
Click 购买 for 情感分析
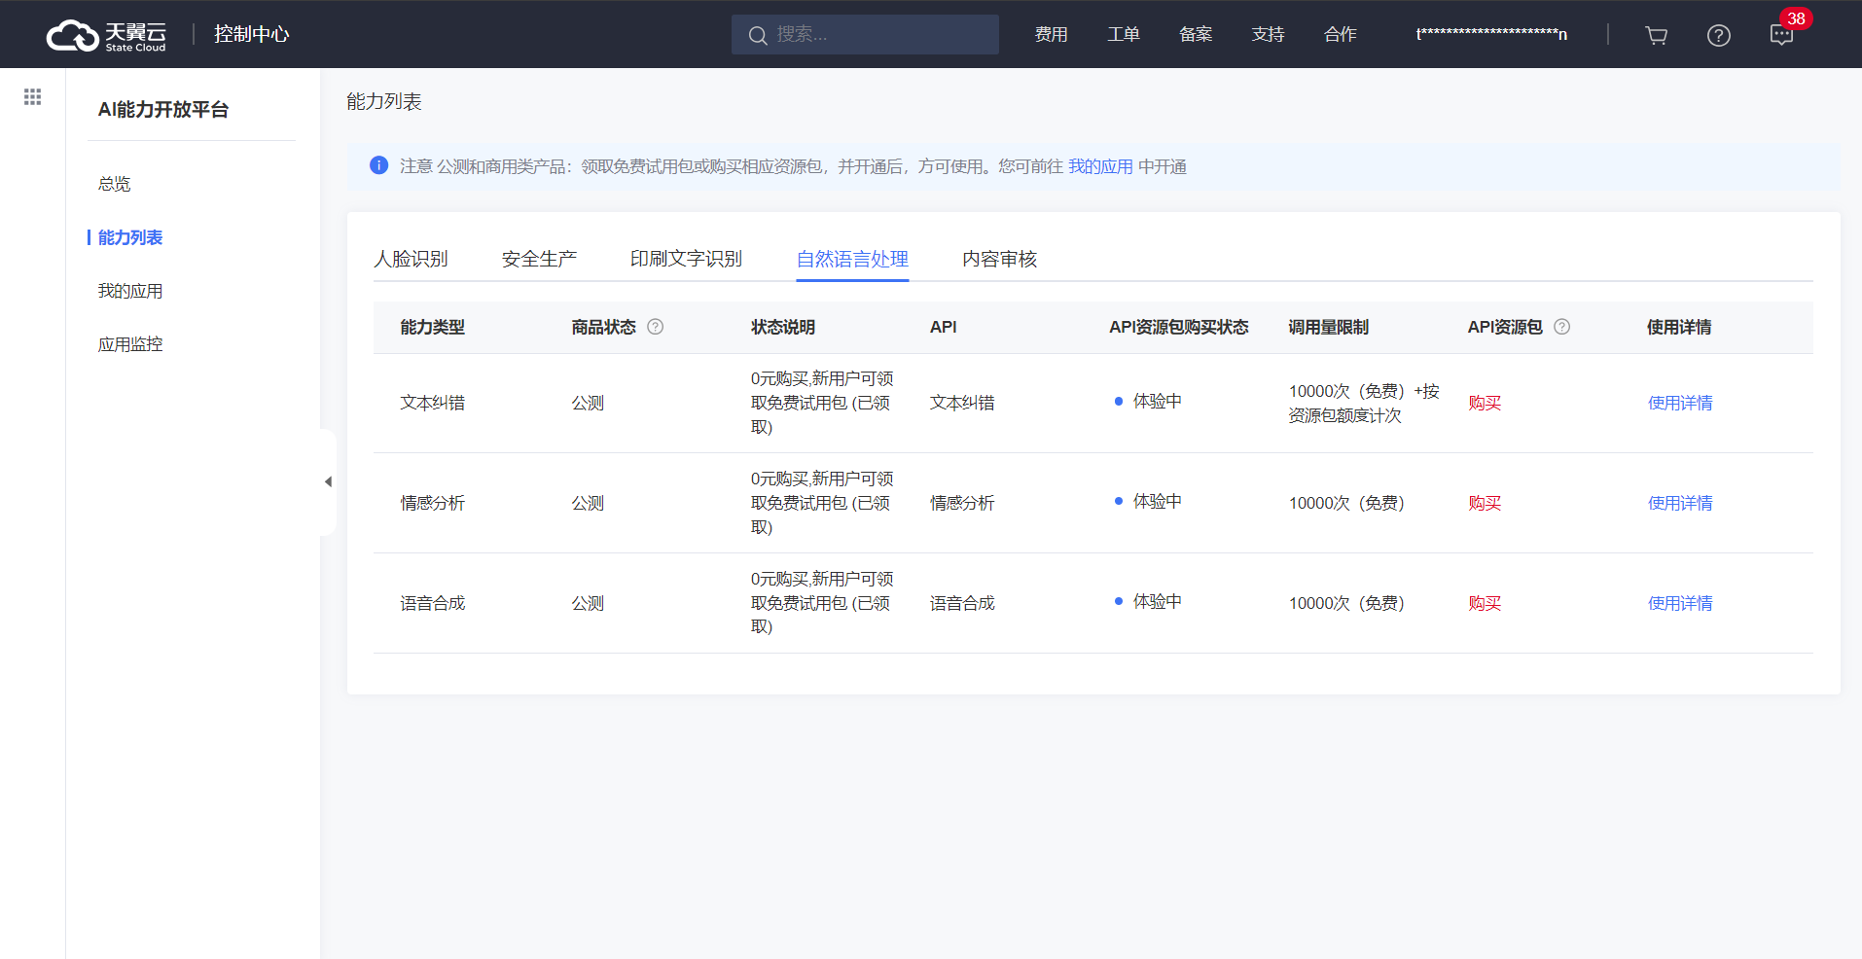click(x=1485, y=503)
